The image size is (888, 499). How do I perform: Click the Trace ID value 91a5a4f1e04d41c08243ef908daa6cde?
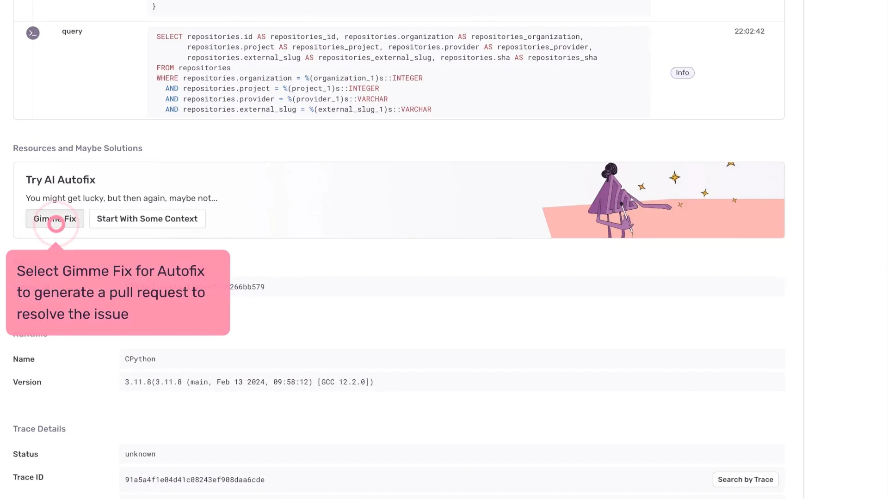pyautogui.click(x=195, y=480)
